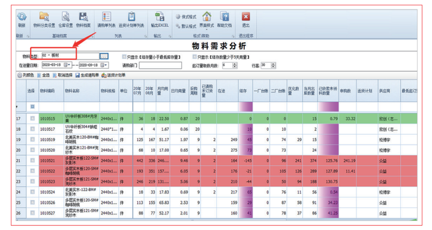Open the 请购单列表 requisition list

[106, 20]
